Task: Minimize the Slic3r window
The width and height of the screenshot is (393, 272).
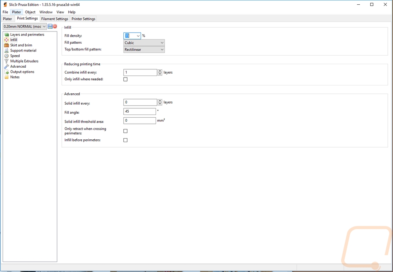Action: click(358, 4)
